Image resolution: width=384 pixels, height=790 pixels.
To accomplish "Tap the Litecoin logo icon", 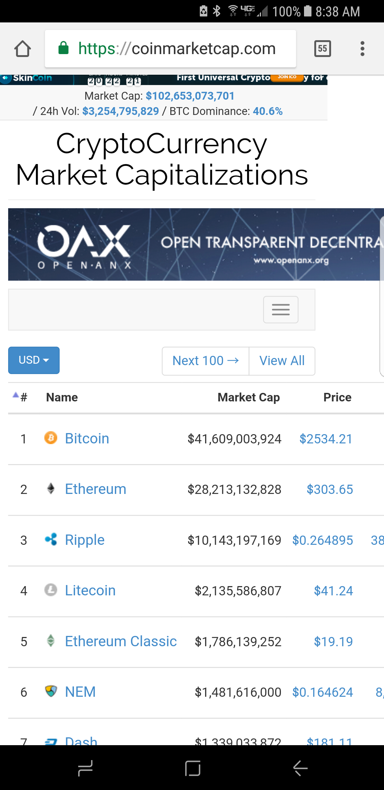I will click(x=51, y=590).
